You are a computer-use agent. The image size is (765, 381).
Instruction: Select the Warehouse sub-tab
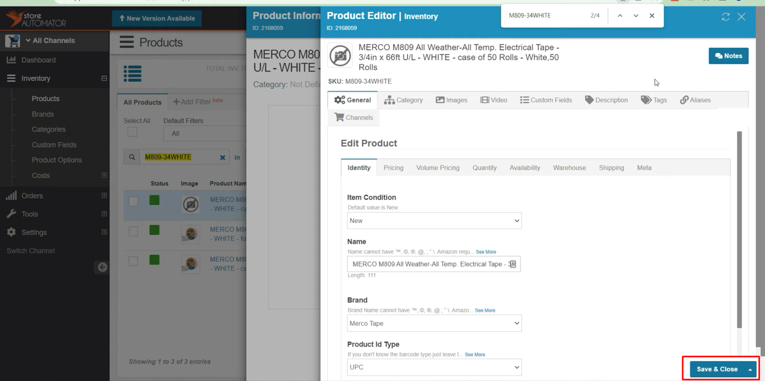[569, 168]
